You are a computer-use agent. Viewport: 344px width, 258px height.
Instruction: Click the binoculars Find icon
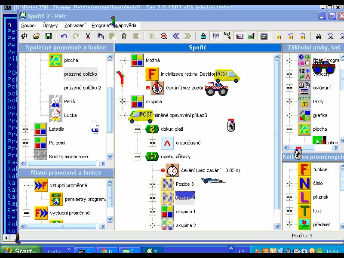tap(319, 37)
